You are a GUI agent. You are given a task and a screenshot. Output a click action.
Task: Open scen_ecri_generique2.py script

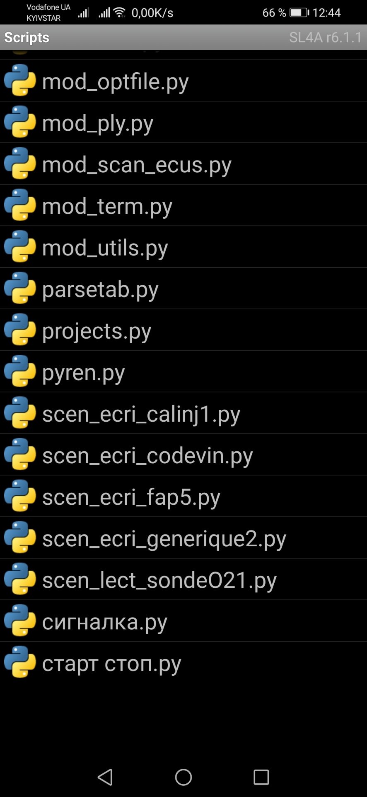point(183,538)
